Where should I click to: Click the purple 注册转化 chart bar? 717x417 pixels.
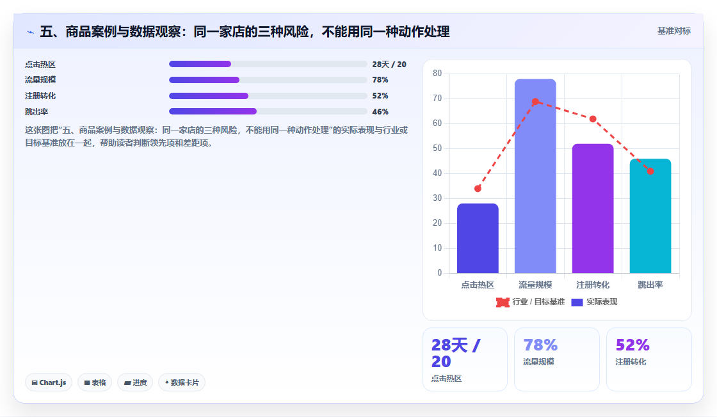pyautogui.click(x=593, y=208)
